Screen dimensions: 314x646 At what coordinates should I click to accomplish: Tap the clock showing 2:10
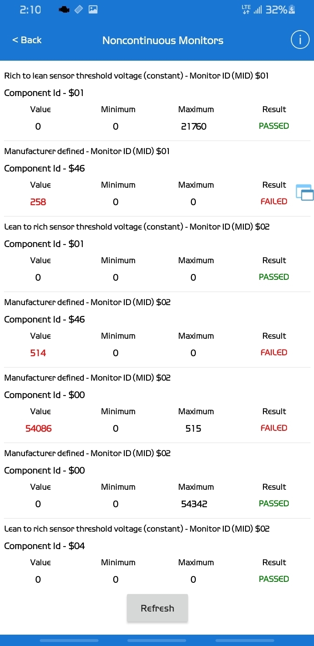point(31,10)
